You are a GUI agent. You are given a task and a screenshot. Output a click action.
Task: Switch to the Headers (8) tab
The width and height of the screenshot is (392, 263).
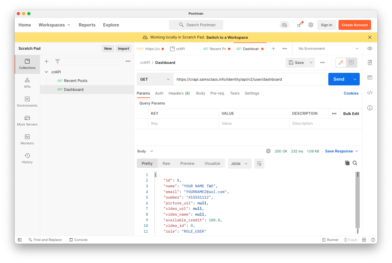179,93
